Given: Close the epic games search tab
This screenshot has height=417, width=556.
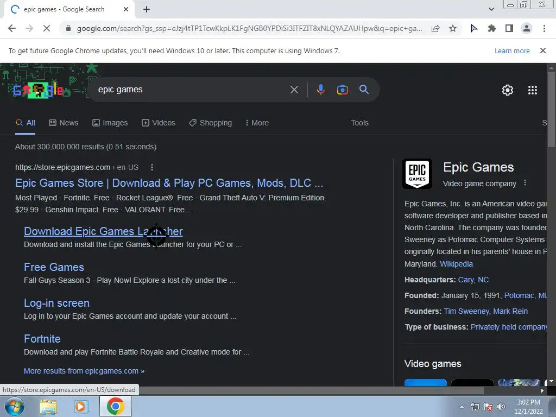Looking at the screenshot, I should coord(126,9).
